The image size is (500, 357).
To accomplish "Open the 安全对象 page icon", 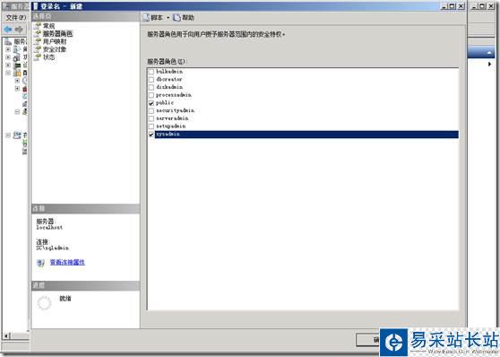I will (38, 49).
